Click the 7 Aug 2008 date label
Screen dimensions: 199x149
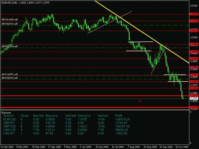(134, 147)
